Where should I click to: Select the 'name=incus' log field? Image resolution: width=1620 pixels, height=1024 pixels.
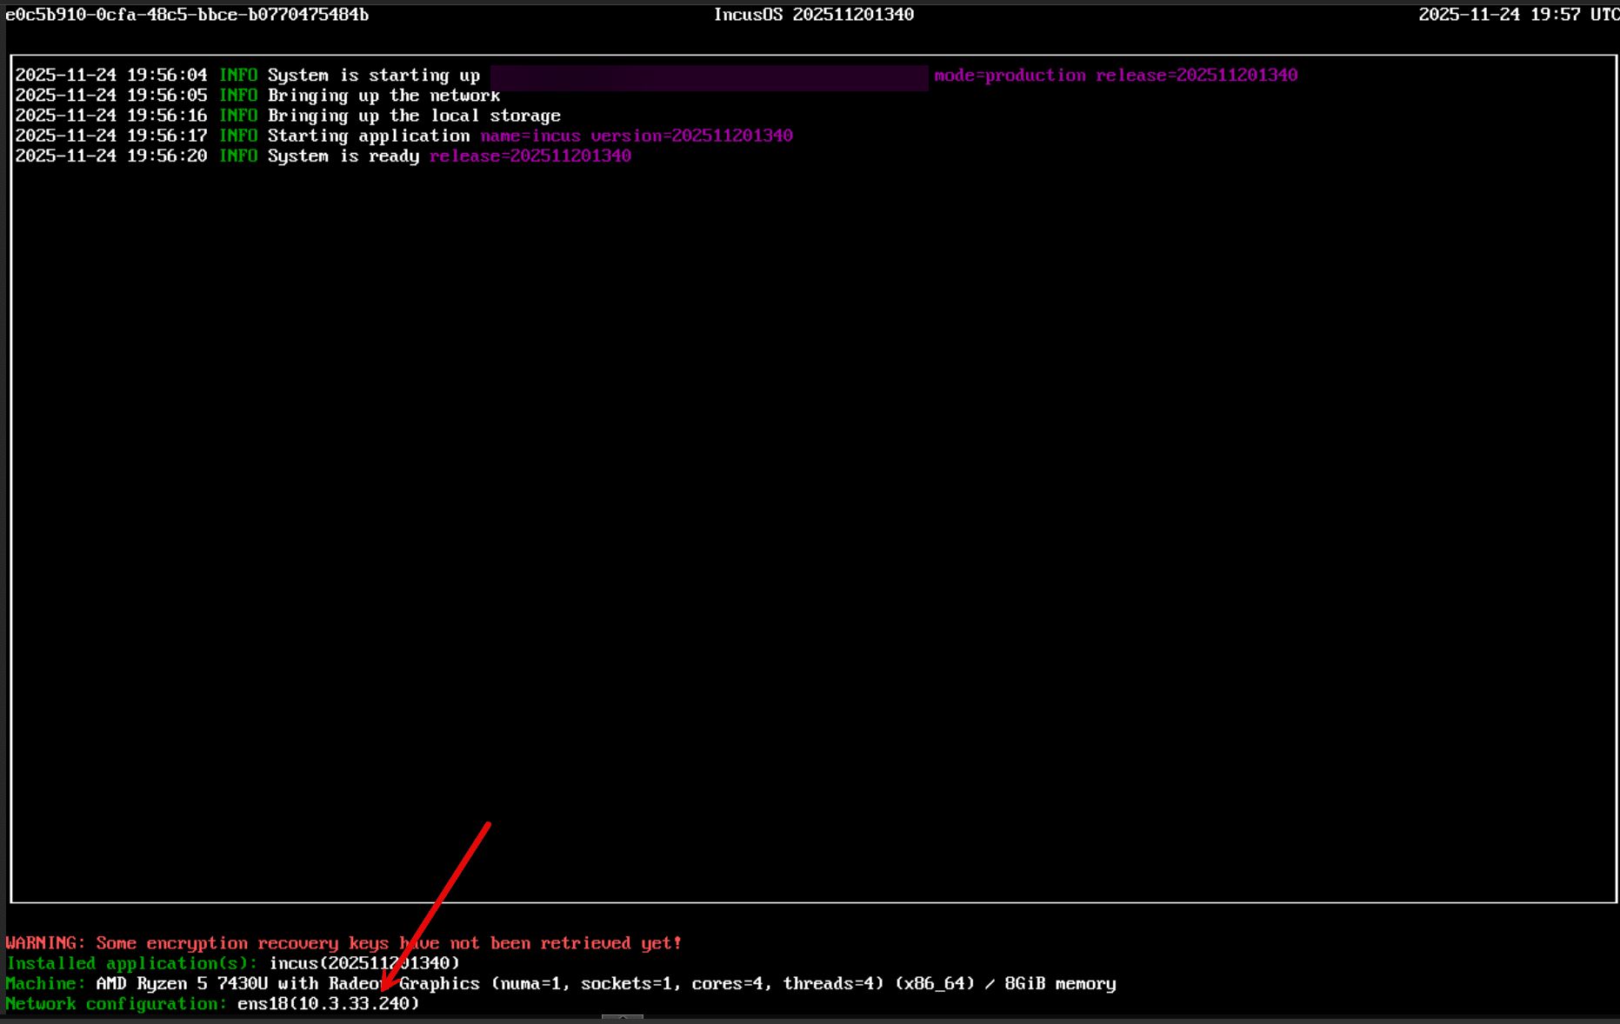click(x=530, y=136)
